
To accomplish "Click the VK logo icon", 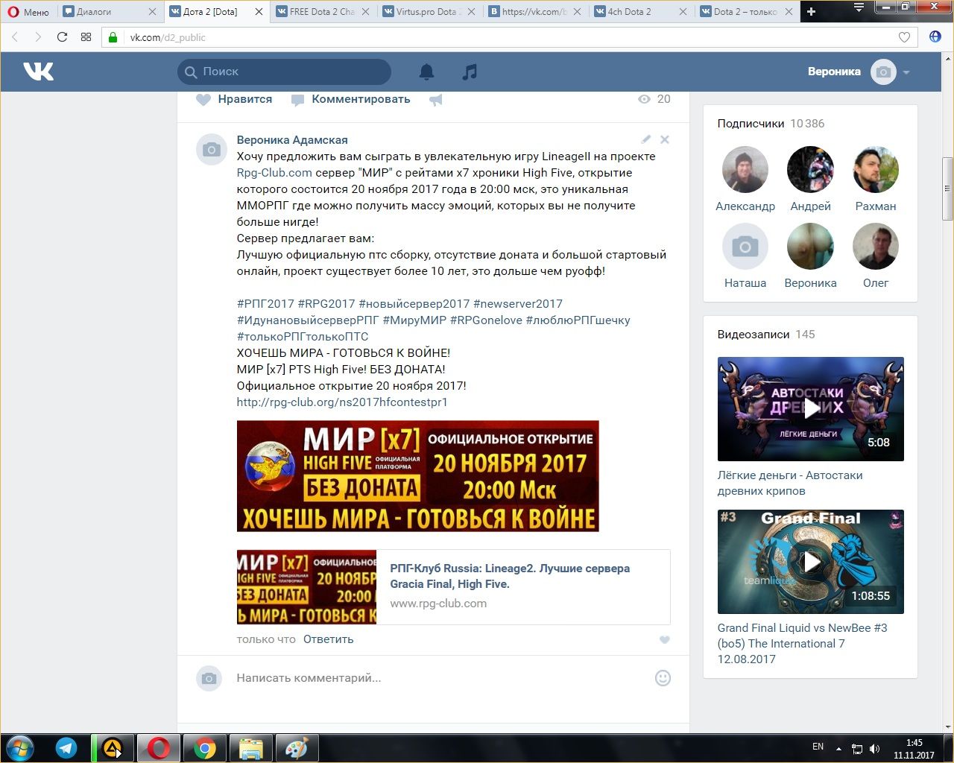I will pos(38,72).
